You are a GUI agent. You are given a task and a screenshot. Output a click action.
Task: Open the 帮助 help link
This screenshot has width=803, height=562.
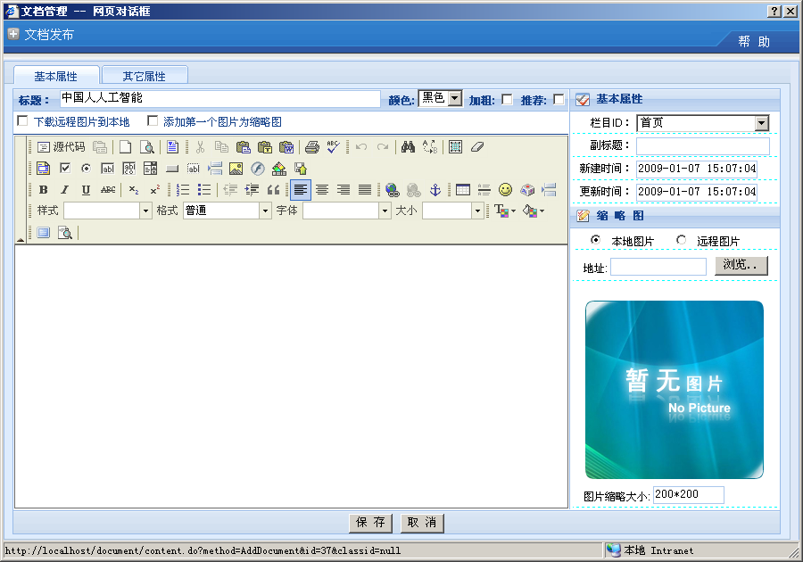click(754, 41)
